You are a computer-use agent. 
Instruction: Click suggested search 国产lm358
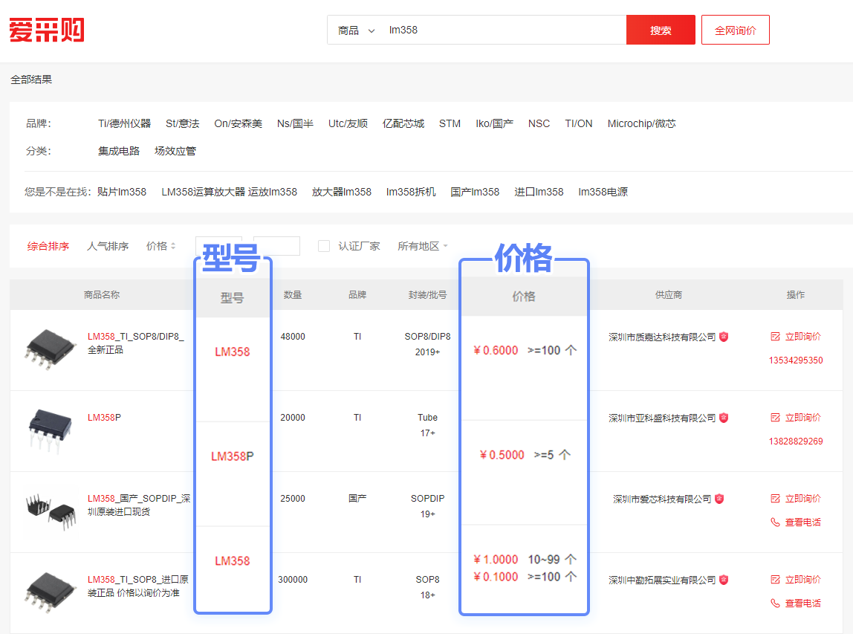(x=475, y=192)
